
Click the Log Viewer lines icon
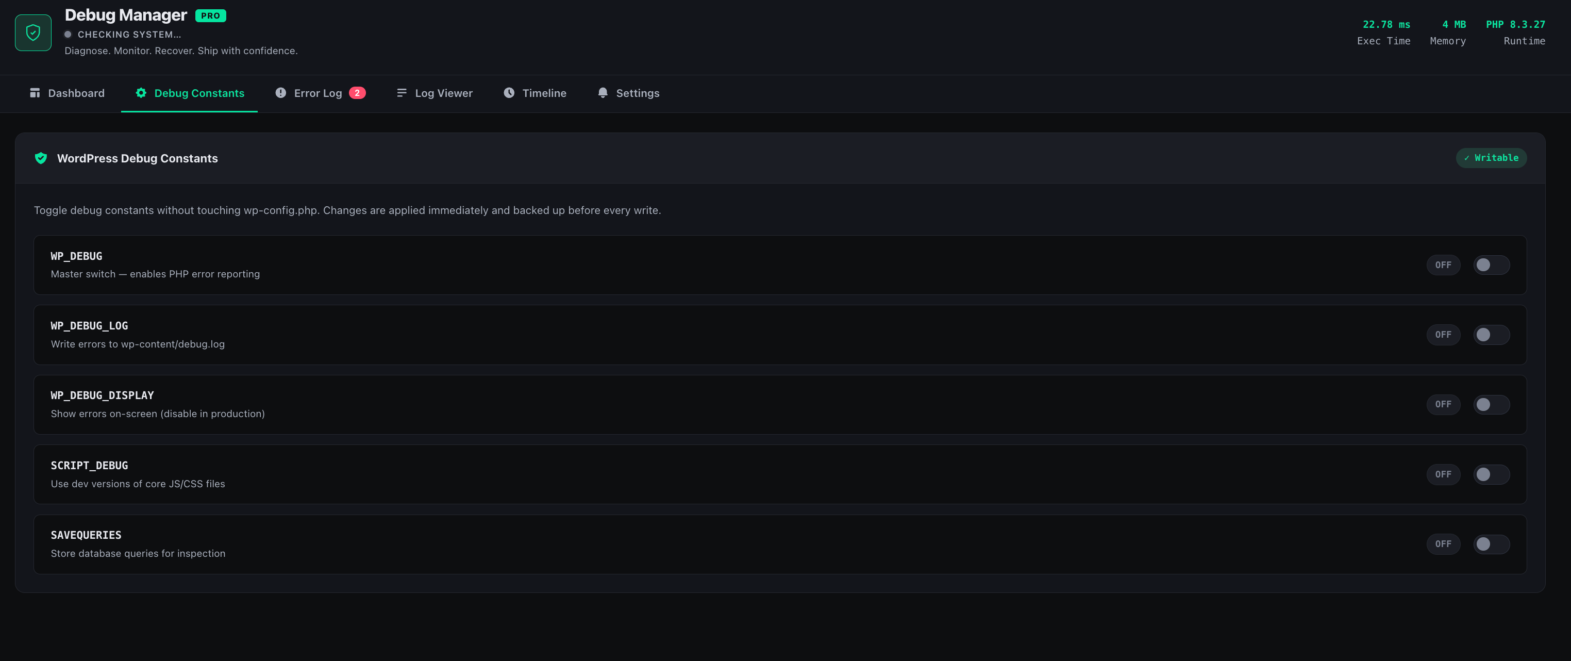[402, 93]
